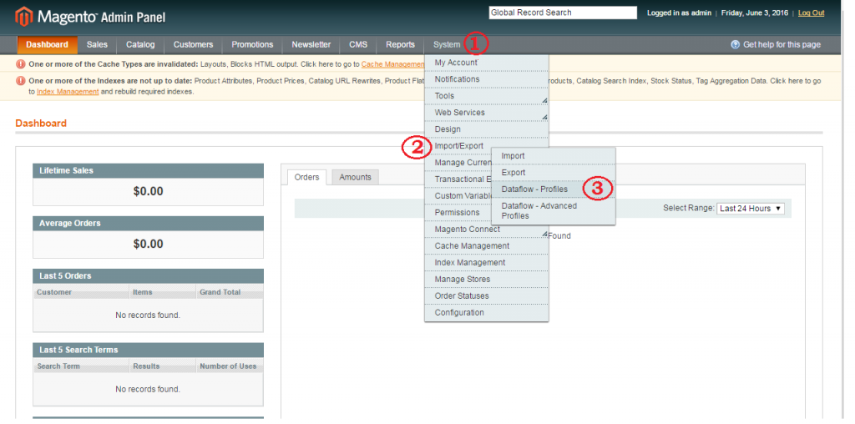This screenshot has width=855, height=424.
Task: Expand the Web Services submenu arrow
Action: pos(544,117)
